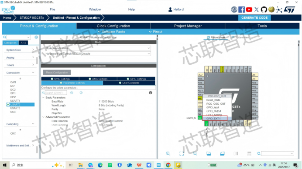302x169 pixels.
Task: Click the parameter info icon
Action: click(x=151, y=93)
